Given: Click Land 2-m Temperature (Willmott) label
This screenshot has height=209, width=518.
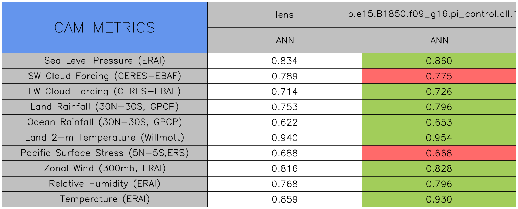Looking at the screenshot, I should click(x=105, y=138).
